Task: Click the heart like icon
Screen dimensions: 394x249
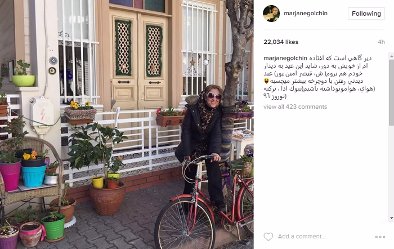Action: point(268,237)
